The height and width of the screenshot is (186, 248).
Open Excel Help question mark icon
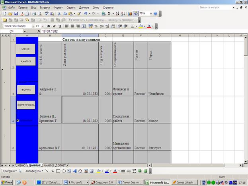point(156,14)
